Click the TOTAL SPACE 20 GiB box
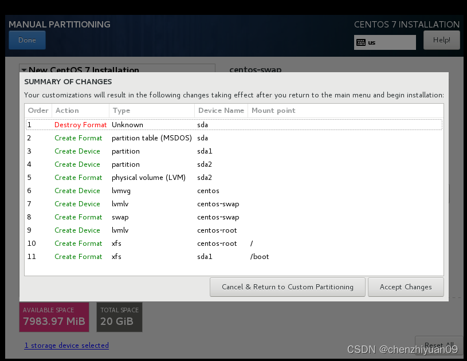Viewport: 467px width, 361px height. click(119, 317)
